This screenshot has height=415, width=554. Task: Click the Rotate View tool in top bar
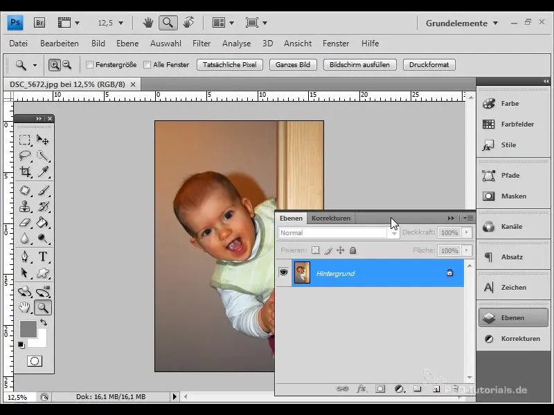[188, 23]
